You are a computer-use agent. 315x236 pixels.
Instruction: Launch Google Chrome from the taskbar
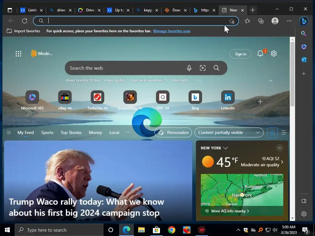tap(171, 230)
